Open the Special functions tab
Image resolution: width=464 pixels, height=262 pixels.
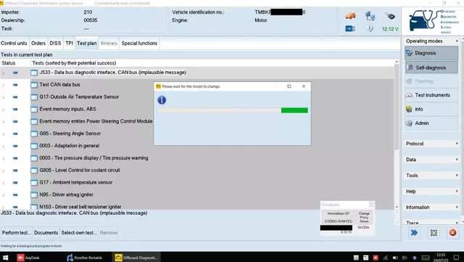click(x=139, y=44)
